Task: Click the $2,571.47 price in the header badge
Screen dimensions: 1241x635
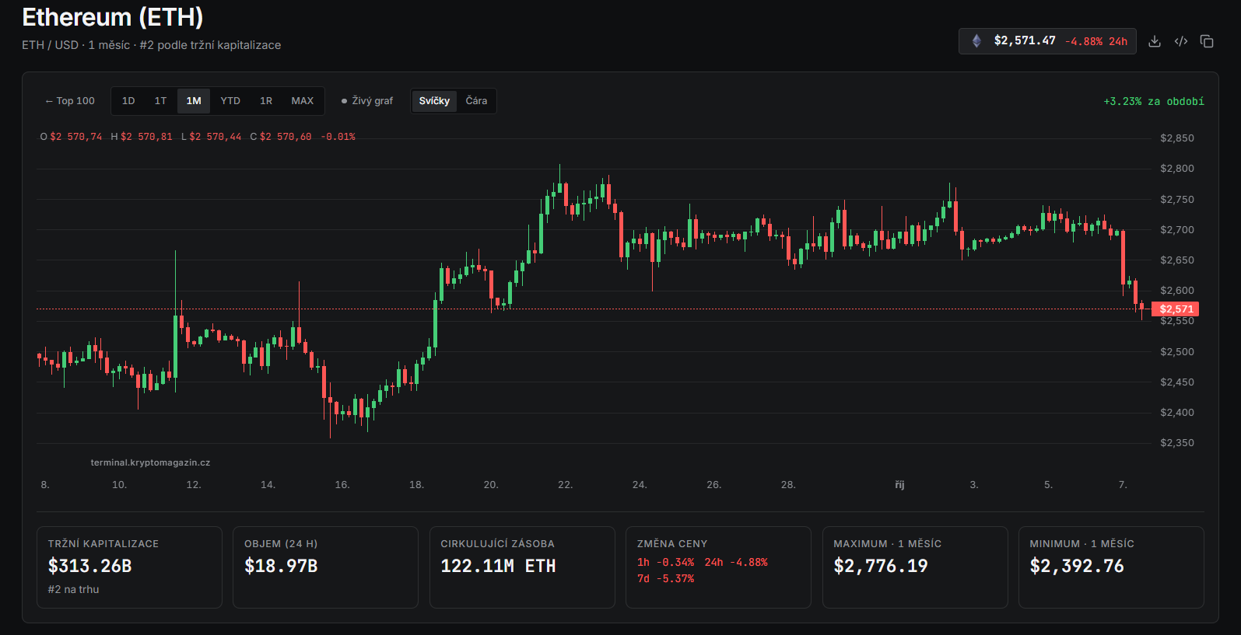Action: (1025, 40)
